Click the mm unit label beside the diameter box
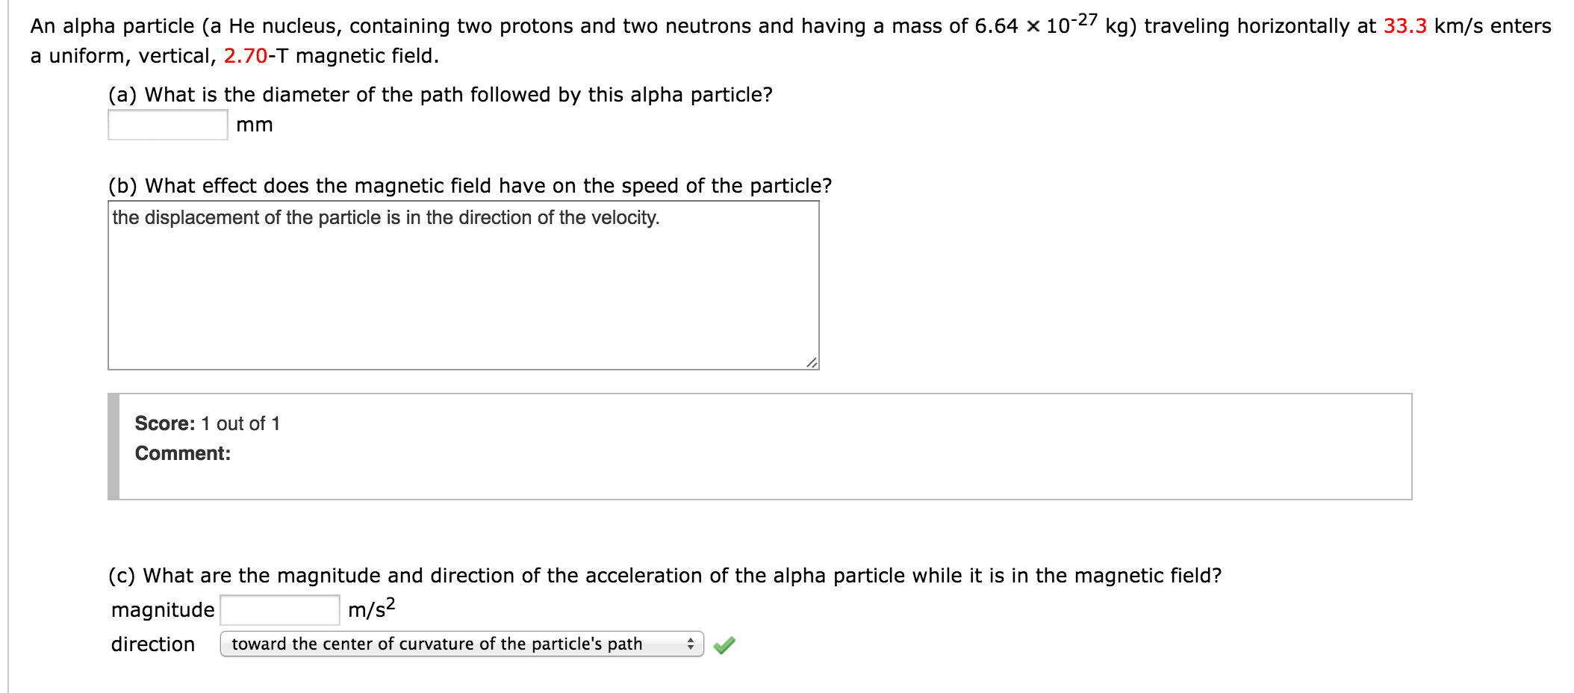Image resolution: width=1574 pixels, height=693 pixels. point(254,125)
